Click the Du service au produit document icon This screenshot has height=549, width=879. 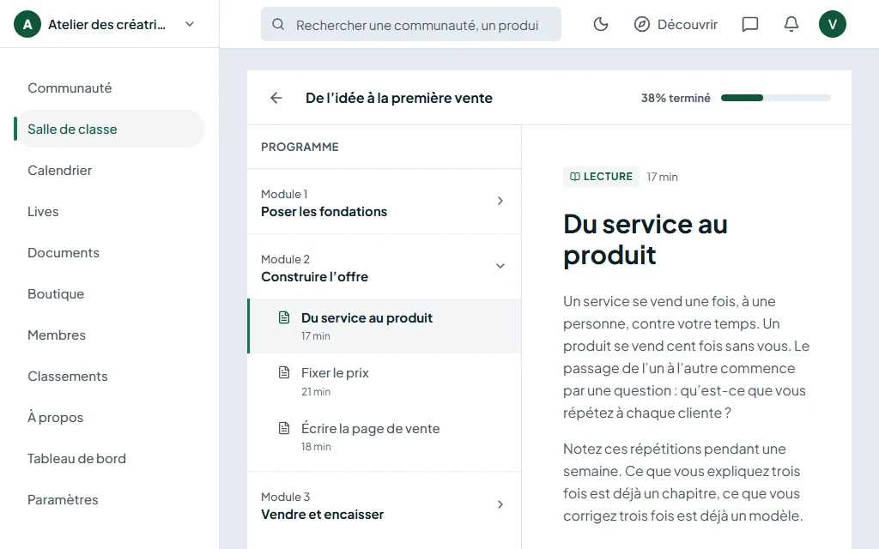(x=284, y=317)
